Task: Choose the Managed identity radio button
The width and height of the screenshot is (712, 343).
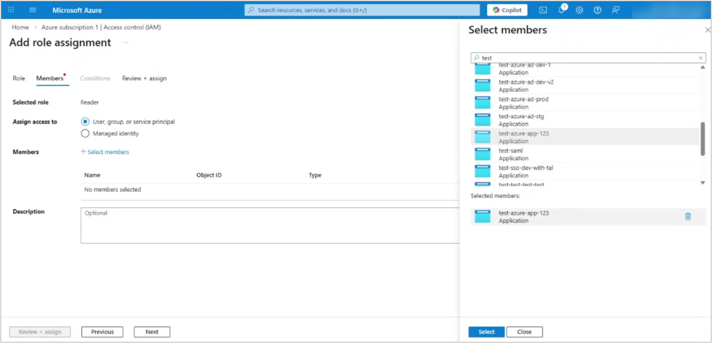Action: 85,133
